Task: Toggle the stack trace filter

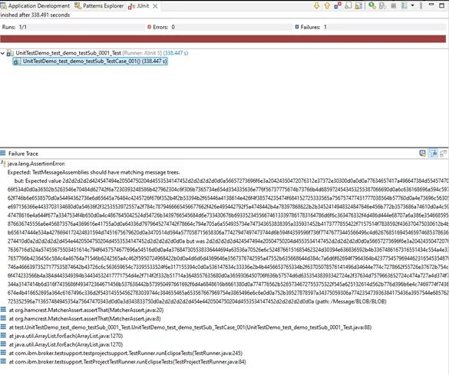Action: coord(433,154)
